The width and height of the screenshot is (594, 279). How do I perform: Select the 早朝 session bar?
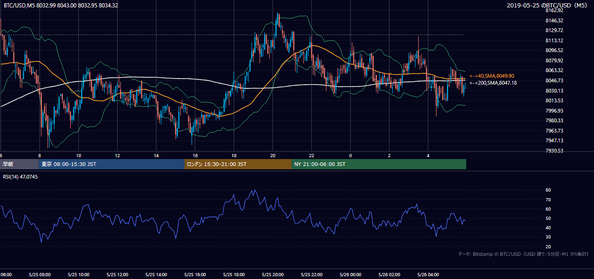20,164
